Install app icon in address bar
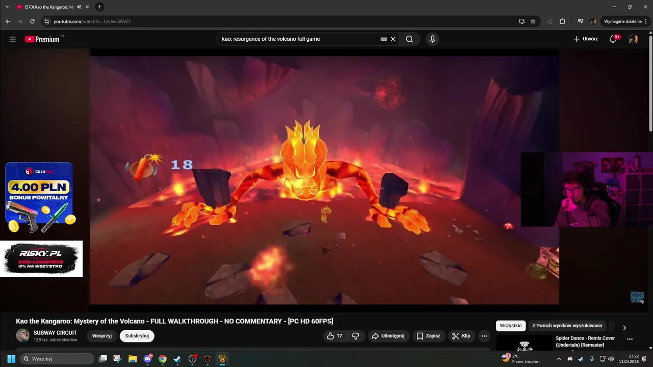Screen dimensions: 653x367 (x=521, y=21)
